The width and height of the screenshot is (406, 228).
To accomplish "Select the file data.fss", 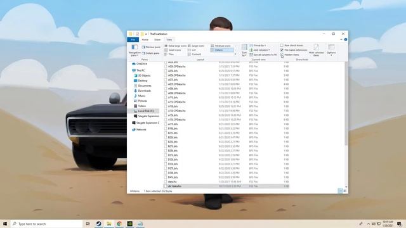I will point(172,182).
